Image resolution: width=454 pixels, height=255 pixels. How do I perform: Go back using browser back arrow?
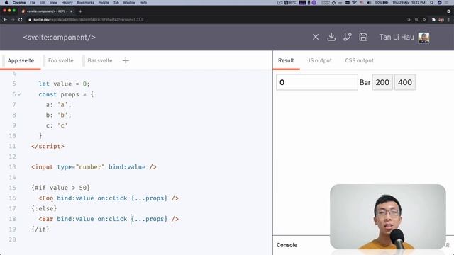[5, 20]
